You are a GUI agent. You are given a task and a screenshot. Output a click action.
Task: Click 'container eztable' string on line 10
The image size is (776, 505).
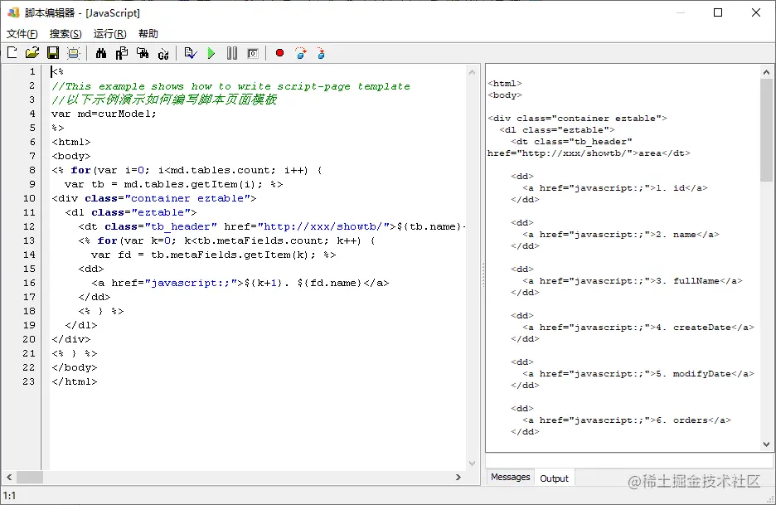click(x=187, y=198)
